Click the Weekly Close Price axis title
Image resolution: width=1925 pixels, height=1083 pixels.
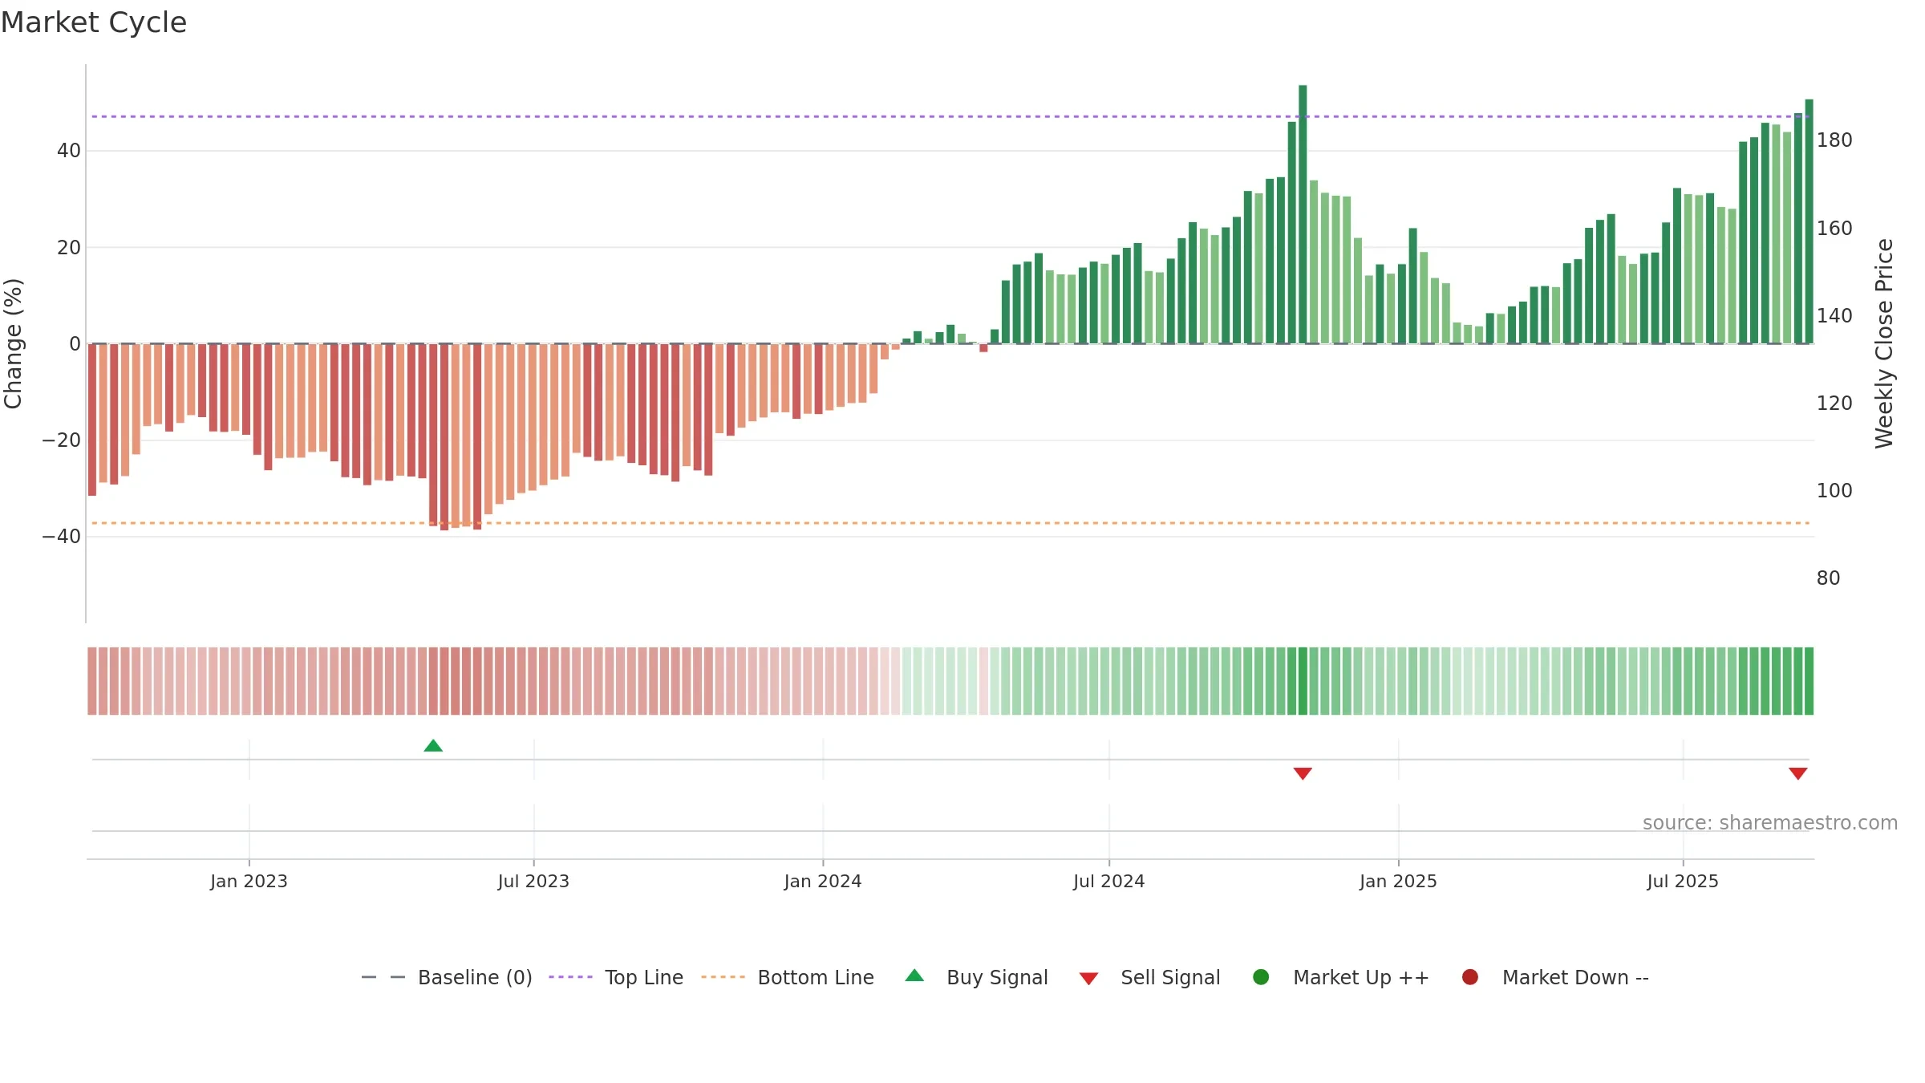coord(1884,343)
